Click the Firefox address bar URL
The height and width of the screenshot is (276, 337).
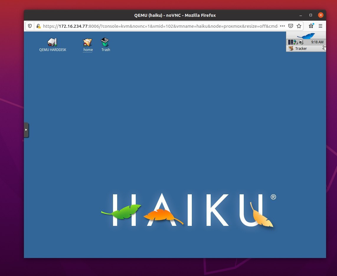160,26
